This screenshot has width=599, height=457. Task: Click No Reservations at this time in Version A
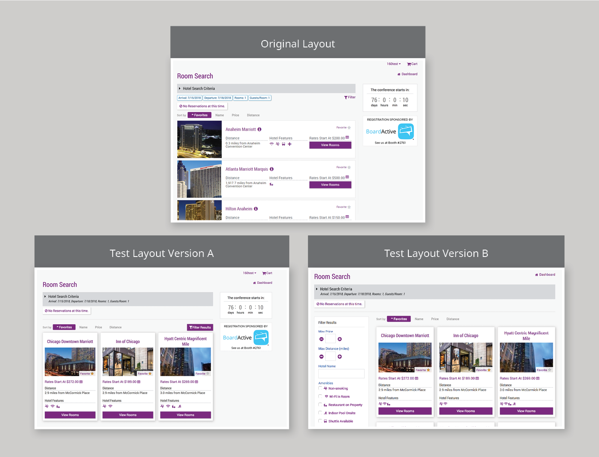pyautogui.click(x=67, y=311)
